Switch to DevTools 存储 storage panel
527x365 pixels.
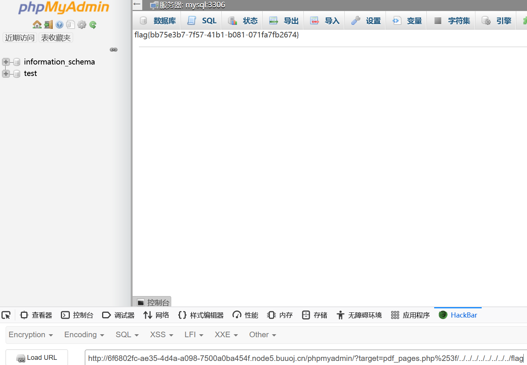pos(315,315)
